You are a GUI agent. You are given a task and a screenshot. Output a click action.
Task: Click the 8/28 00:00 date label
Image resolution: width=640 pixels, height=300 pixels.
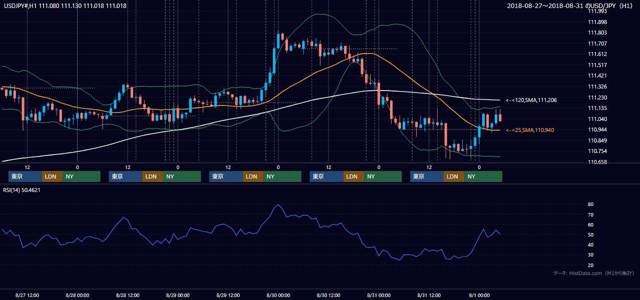[x=77, y=295]
